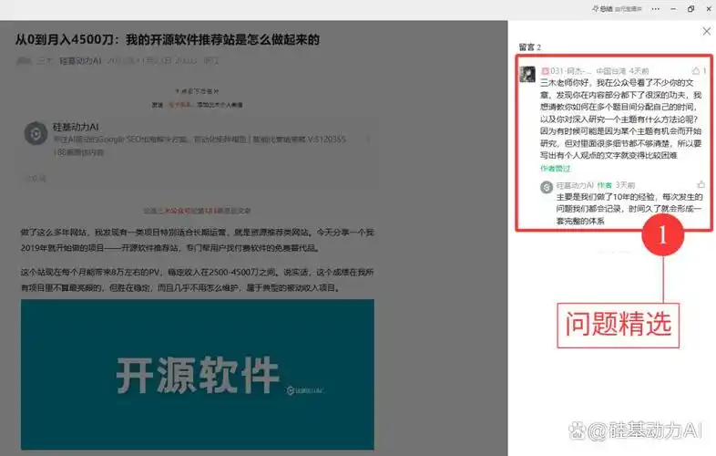Like the comment by 031 commenter
Viewport: 716px width, 456px height.
(x=696, y=70)
